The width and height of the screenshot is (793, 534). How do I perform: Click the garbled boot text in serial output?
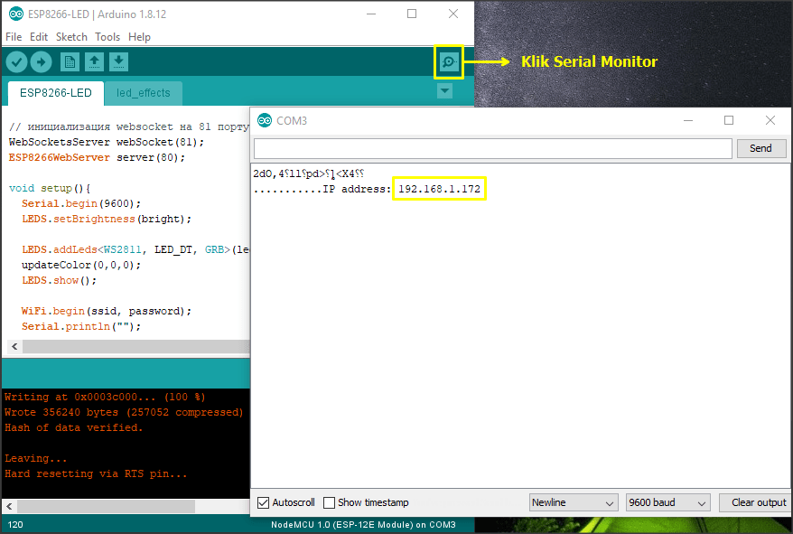tap(309, 173)
